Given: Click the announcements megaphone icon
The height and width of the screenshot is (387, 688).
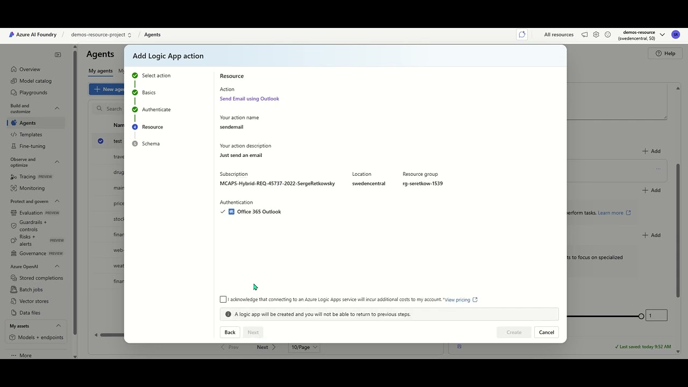Looking at the screenshot, I should pyautogui.click(x=585, y=34).
